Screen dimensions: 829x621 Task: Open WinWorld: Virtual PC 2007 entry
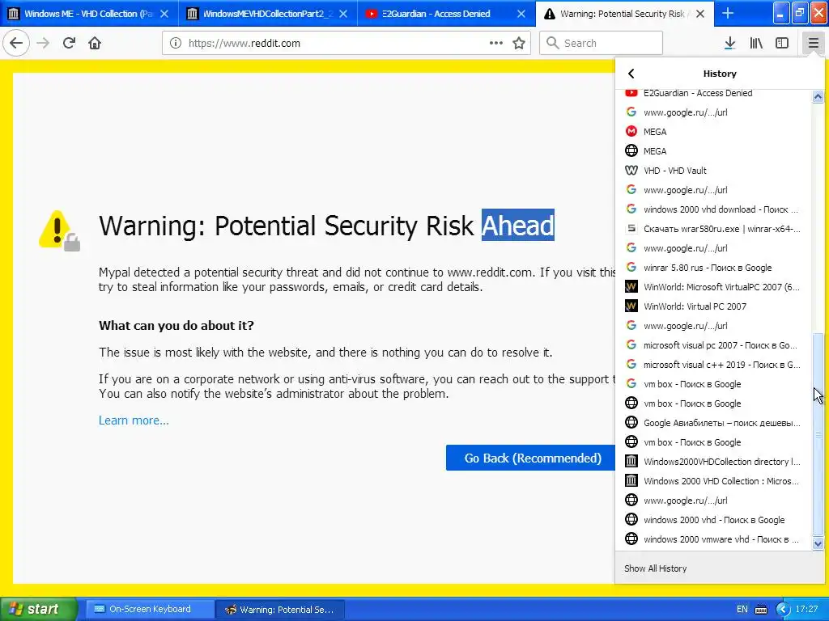click(715, 306)
